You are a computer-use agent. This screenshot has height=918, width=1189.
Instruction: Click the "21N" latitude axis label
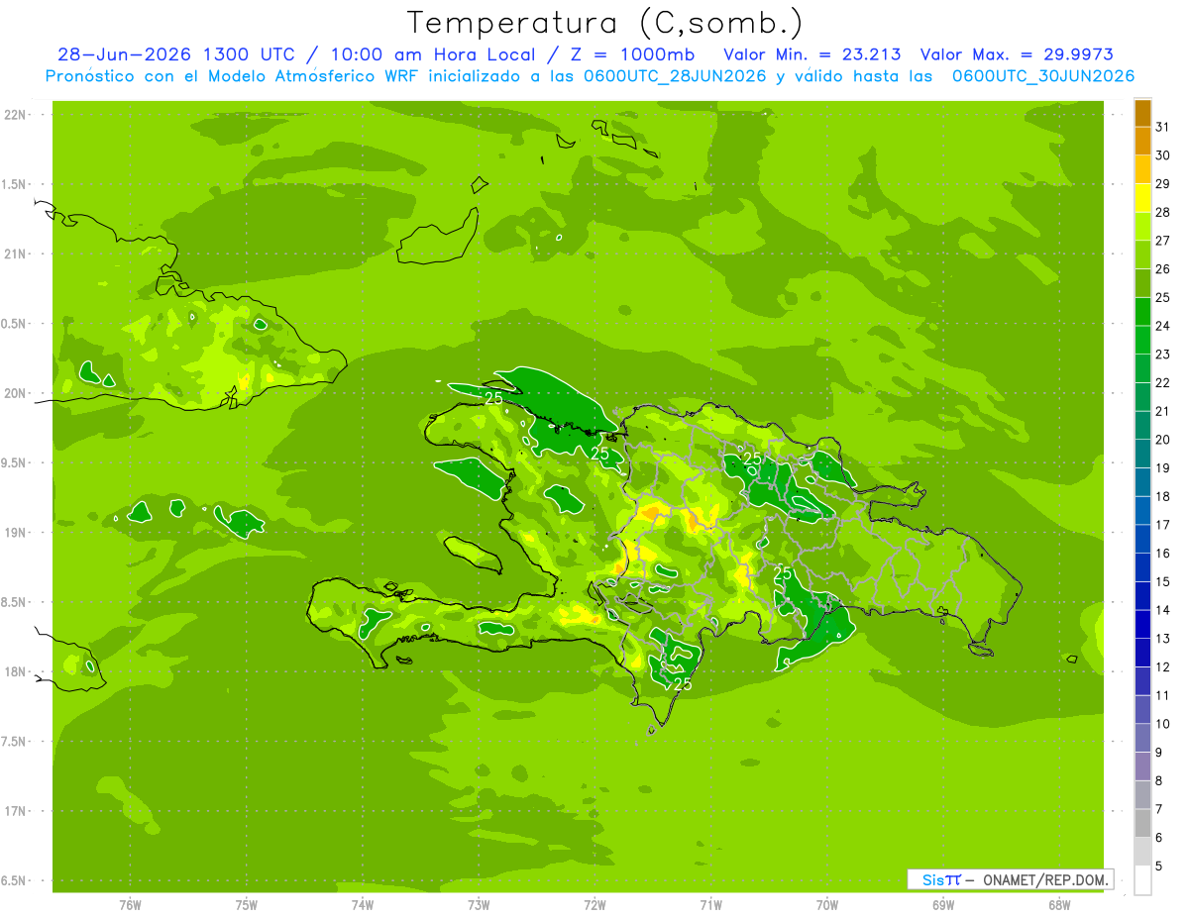point(17,254)
